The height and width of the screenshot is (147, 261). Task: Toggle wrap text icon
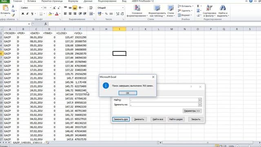[91, 8]
